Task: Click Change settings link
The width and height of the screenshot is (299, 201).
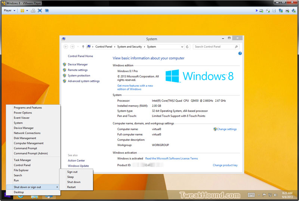Action: (x=227, y=129)
